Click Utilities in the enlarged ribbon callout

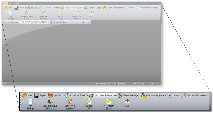(x=173, y=95)
